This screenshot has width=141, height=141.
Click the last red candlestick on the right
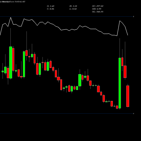click(x=128, y=96)
